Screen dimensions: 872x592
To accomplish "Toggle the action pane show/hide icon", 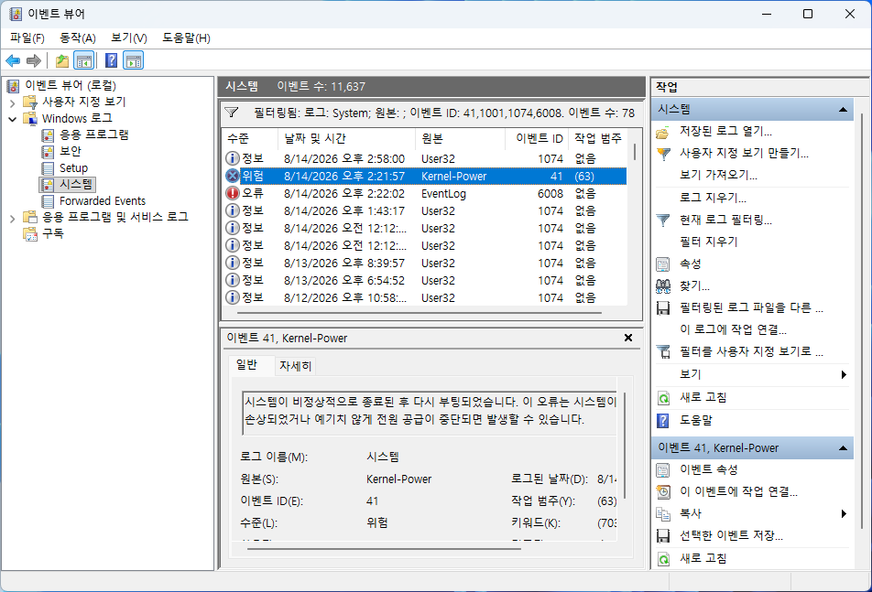I will point(134,60).
